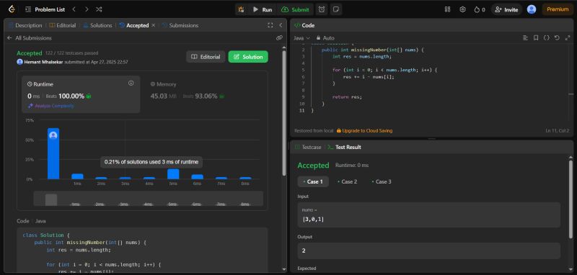
Task: Switch to the Solutions tab
Action: coord(97,25)
